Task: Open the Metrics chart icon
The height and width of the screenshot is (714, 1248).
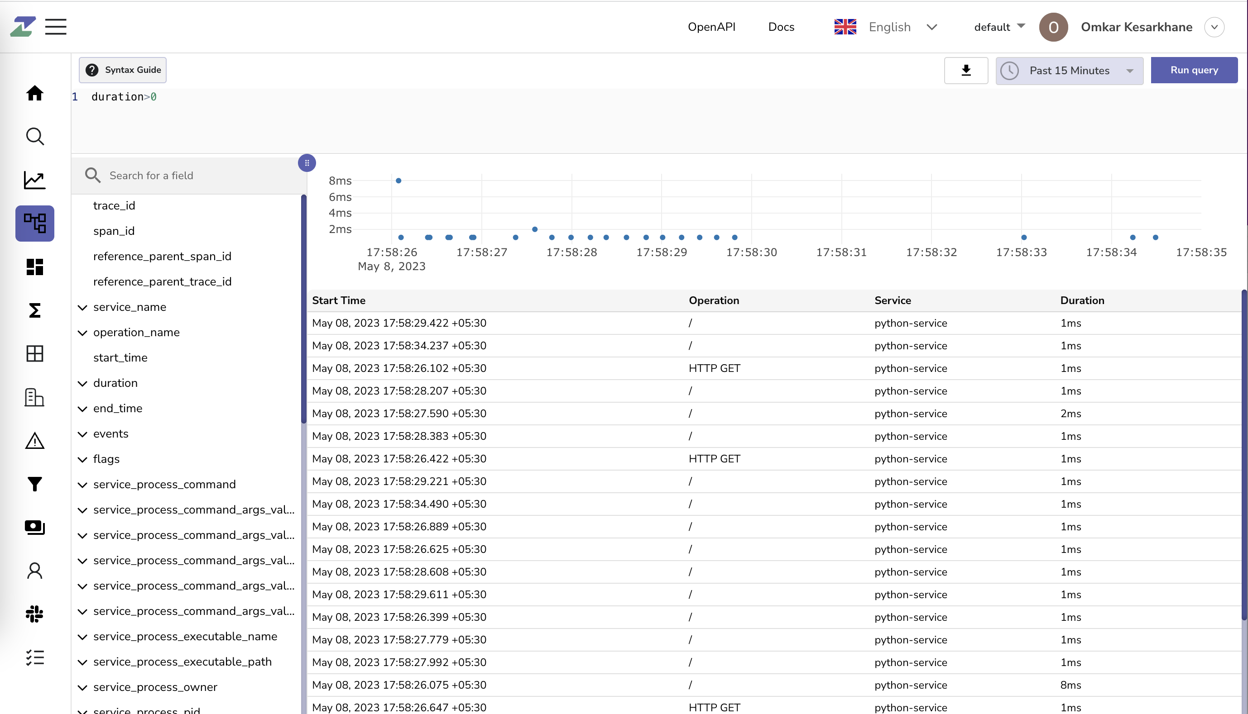Action: (x=35, y=180)
